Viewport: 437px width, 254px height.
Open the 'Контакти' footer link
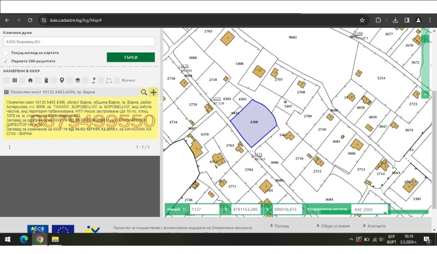375,226
